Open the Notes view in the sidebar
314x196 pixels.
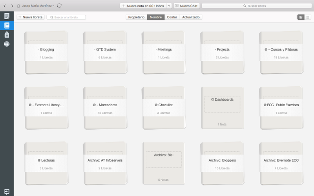7,16
